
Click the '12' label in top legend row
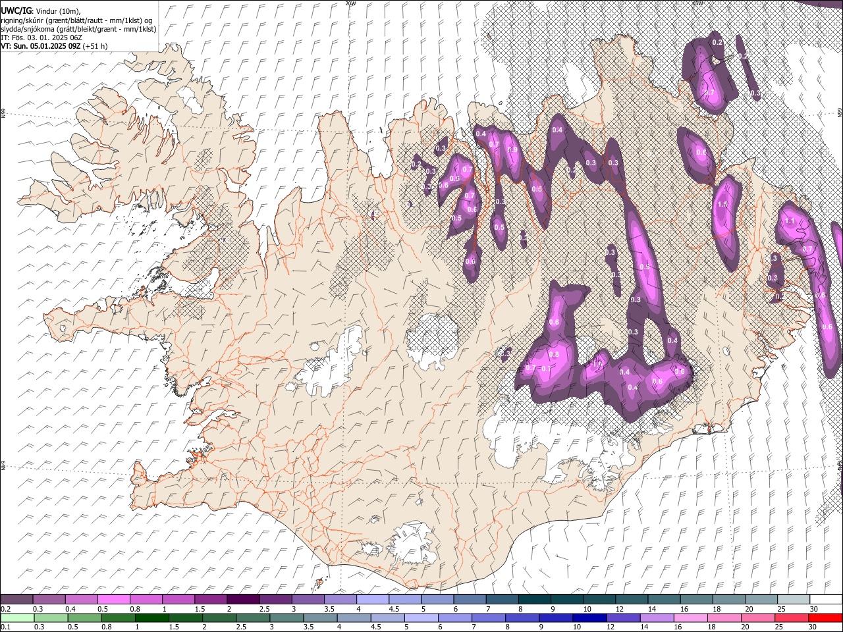(620, 609)
